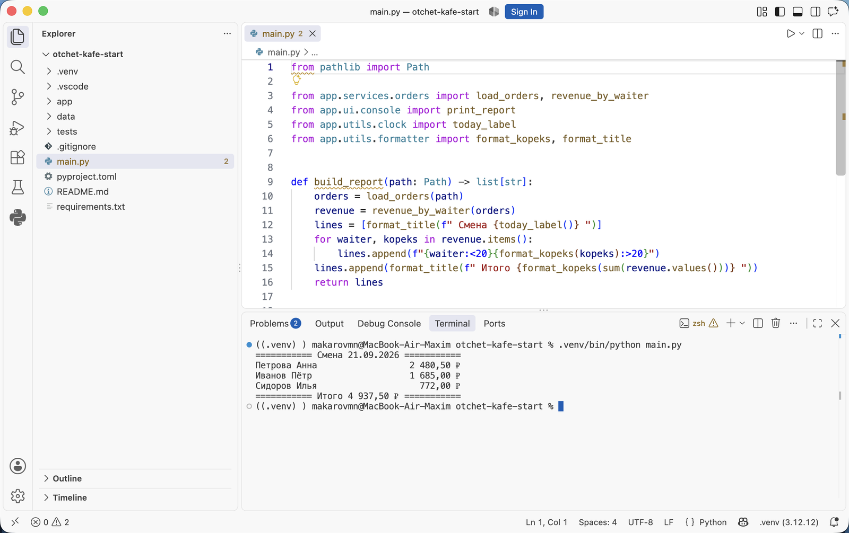Toggle primary side bar visibility
The height and width of the screenshot is (533, 849).
click(x=779, y=12)
